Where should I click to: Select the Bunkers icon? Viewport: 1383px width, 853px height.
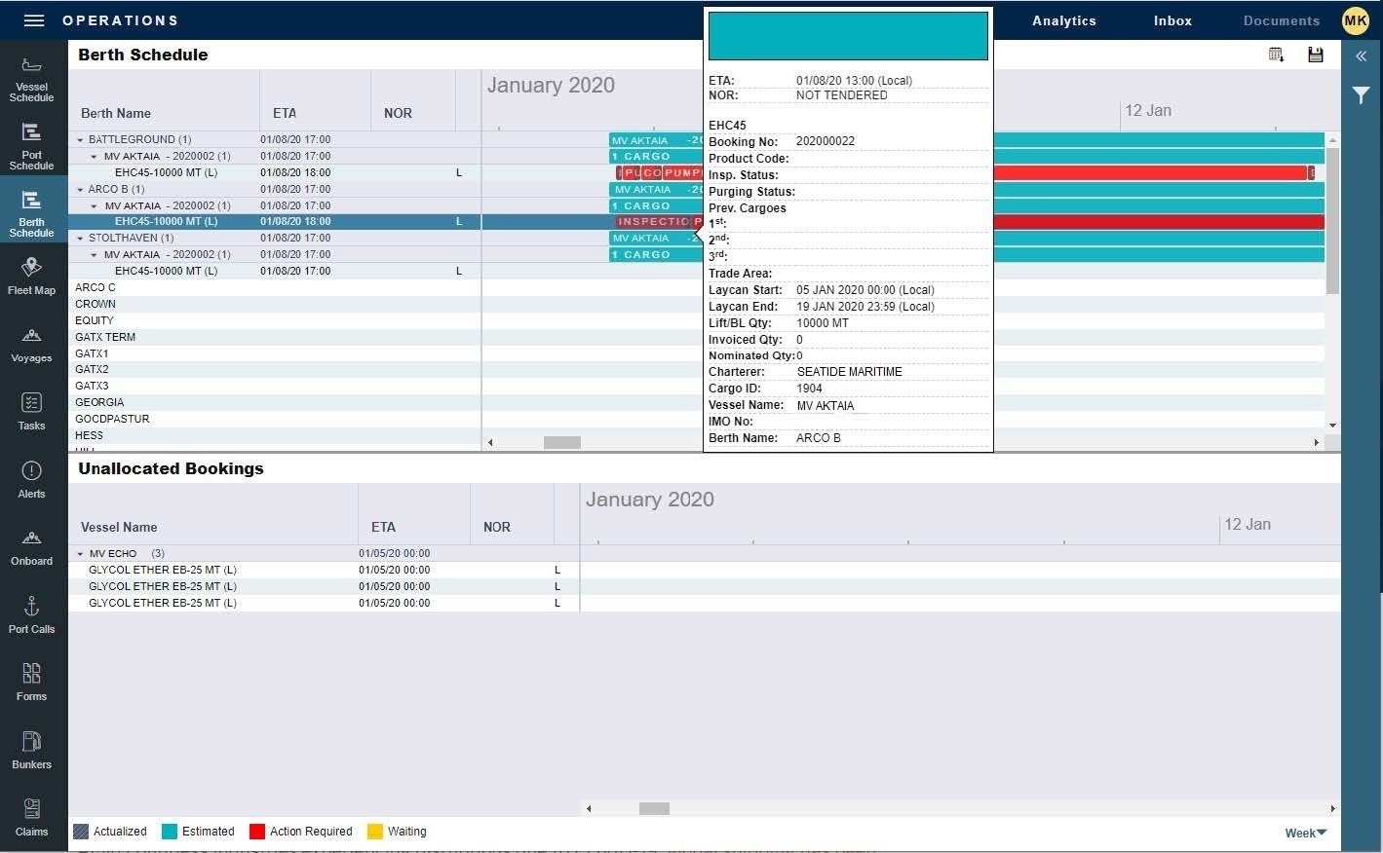tap(31, 749)
